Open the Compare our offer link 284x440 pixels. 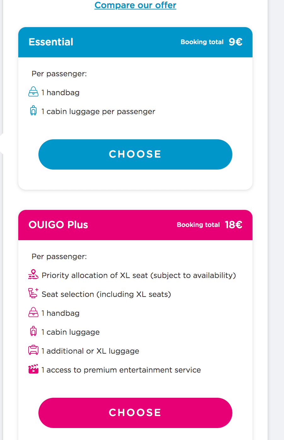coord(135,5)
